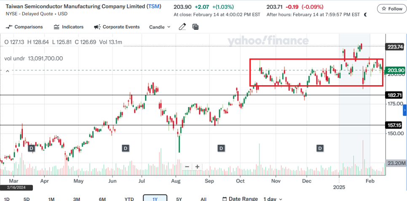Collapse the indicator panel caret
Screen dimensions: 407x201
click(8, 71)
